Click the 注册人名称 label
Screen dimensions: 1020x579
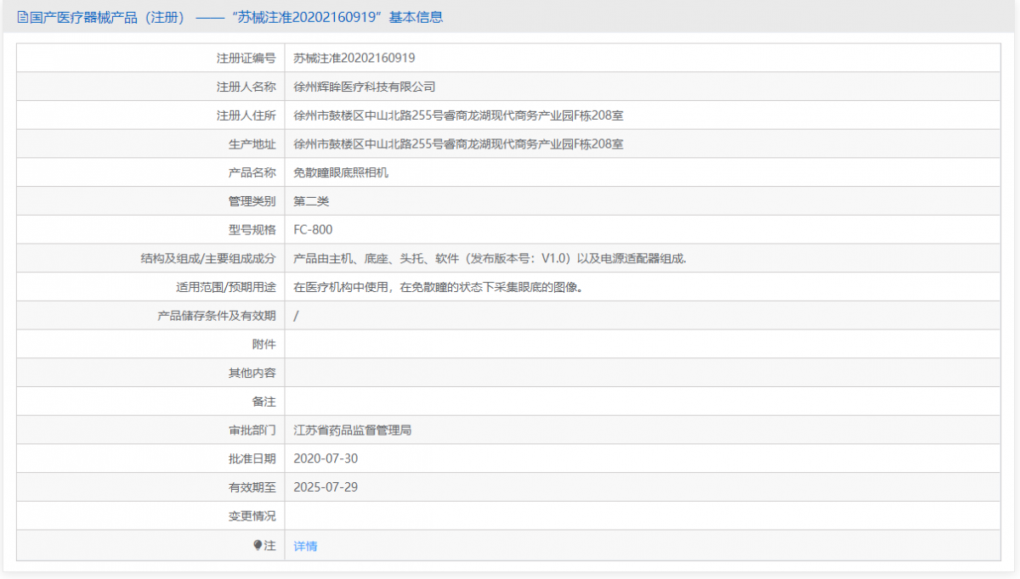[246, 87]
